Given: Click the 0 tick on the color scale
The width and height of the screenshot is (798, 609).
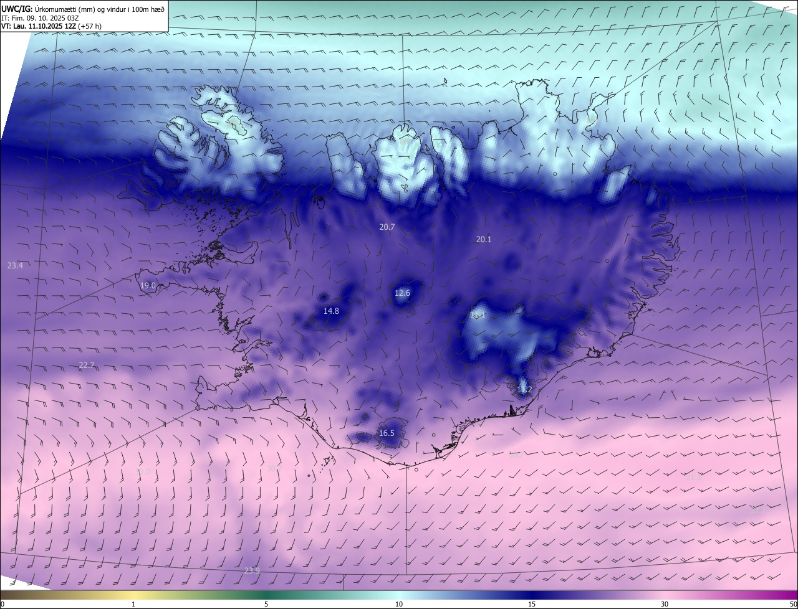Looking at the screenshot, I should point(2,605).
